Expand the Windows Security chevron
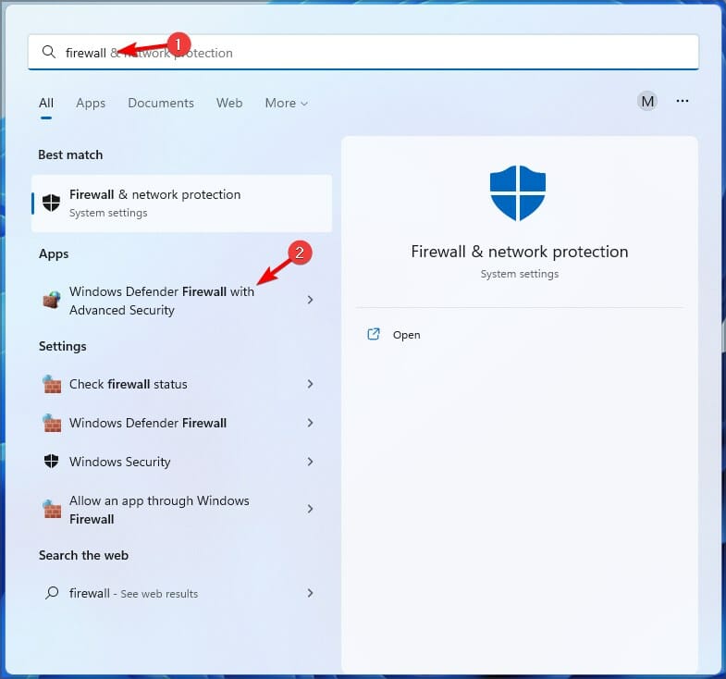This screenshot has width=726, height=679. tap(310, 462)
